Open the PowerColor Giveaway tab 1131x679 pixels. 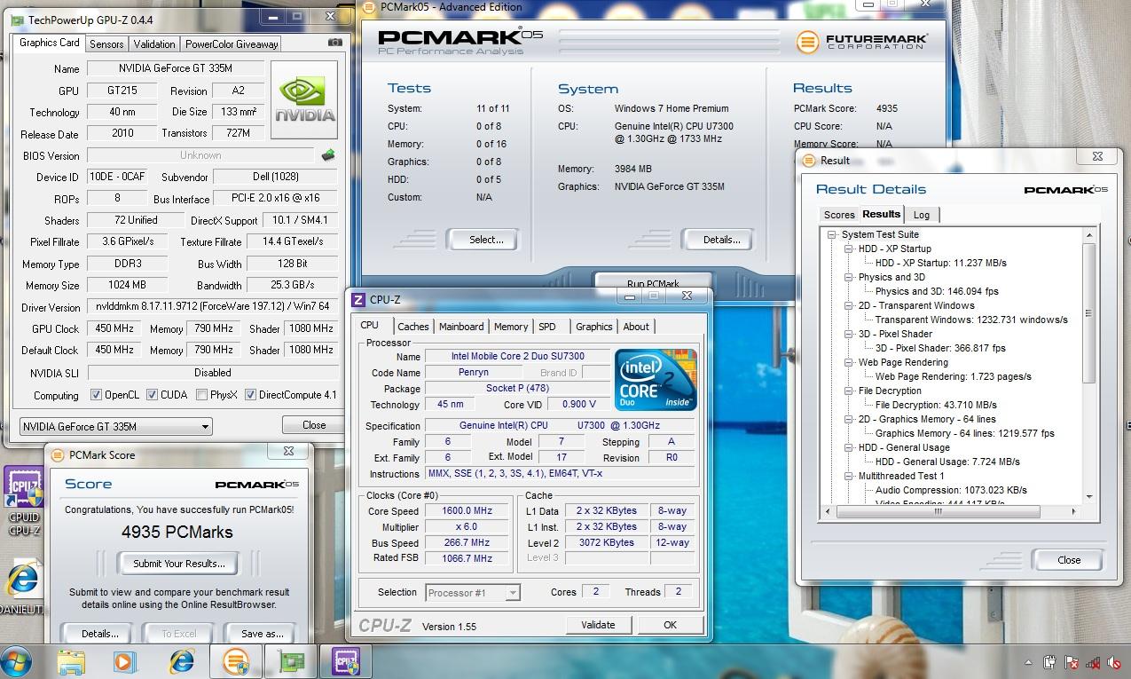[x=232, y=43]
